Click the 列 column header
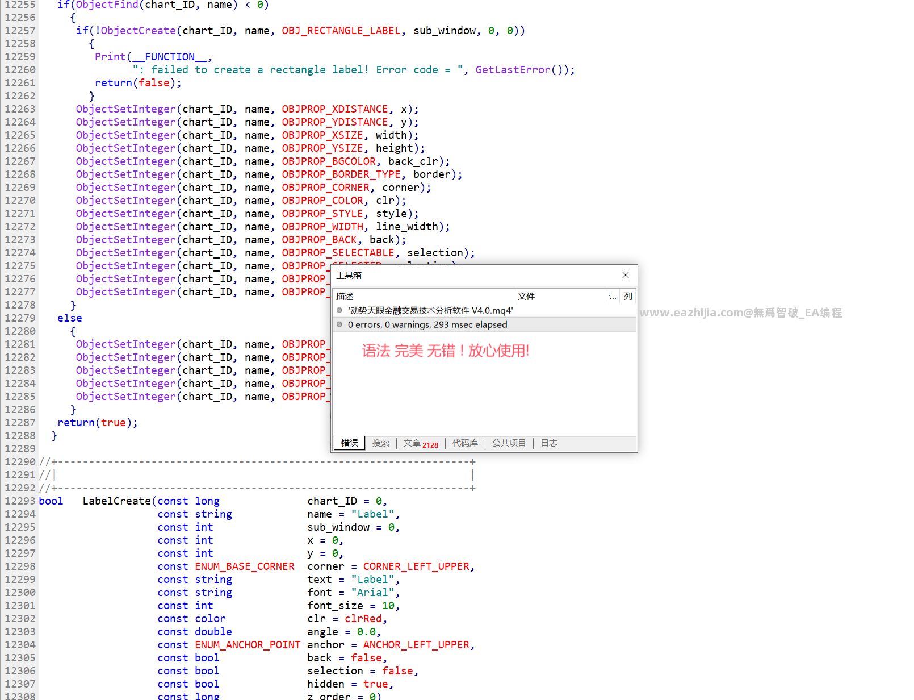 [x=628, y=296]
